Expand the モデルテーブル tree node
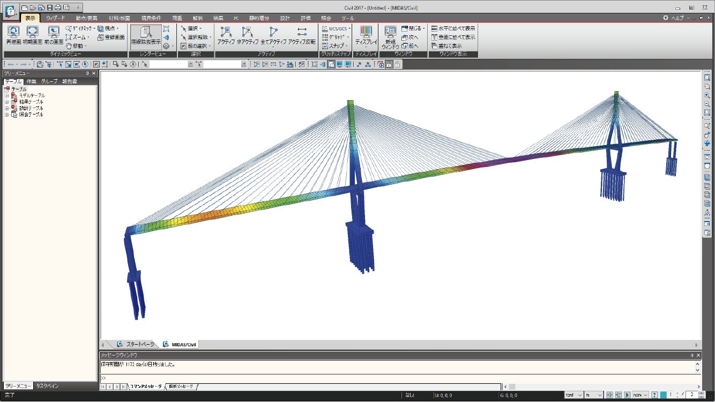Screen dimensions: 715x402 point(7,95)
